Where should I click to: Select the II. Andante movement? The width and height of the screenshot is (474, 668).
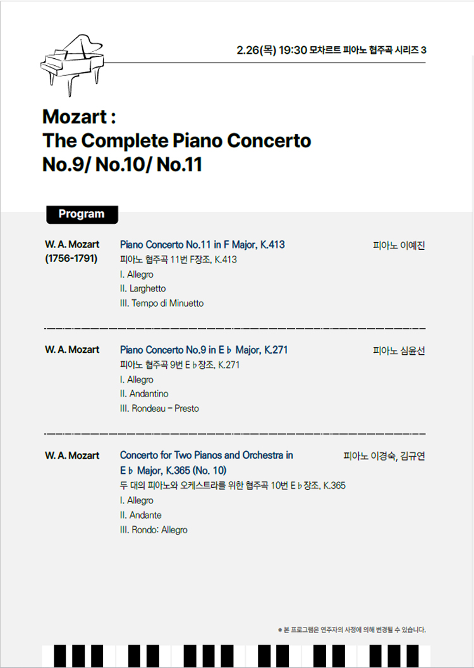pyautogui.click(x=140, y=516)
